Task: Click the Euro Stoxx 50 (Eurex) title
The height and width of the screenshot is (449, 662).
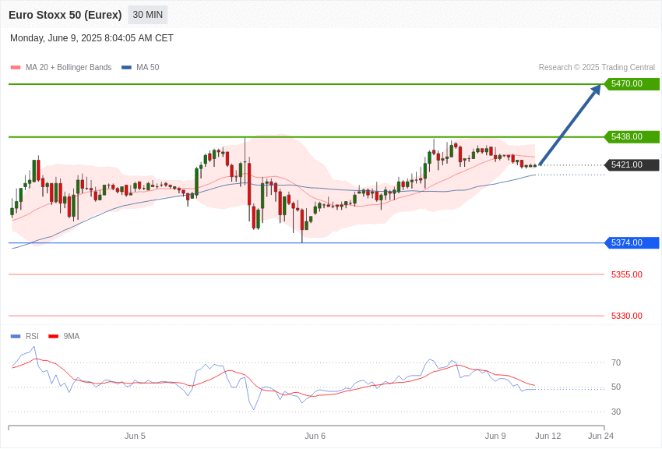Action: [65, 14]
